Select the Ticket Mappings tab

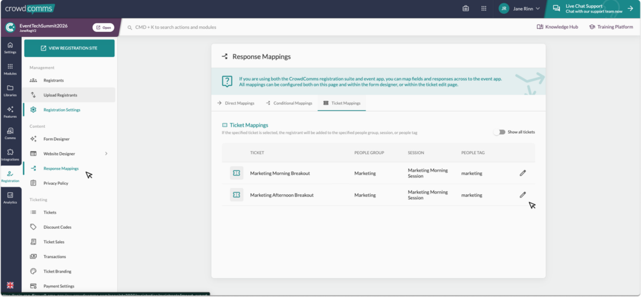(x=342, y=103)
